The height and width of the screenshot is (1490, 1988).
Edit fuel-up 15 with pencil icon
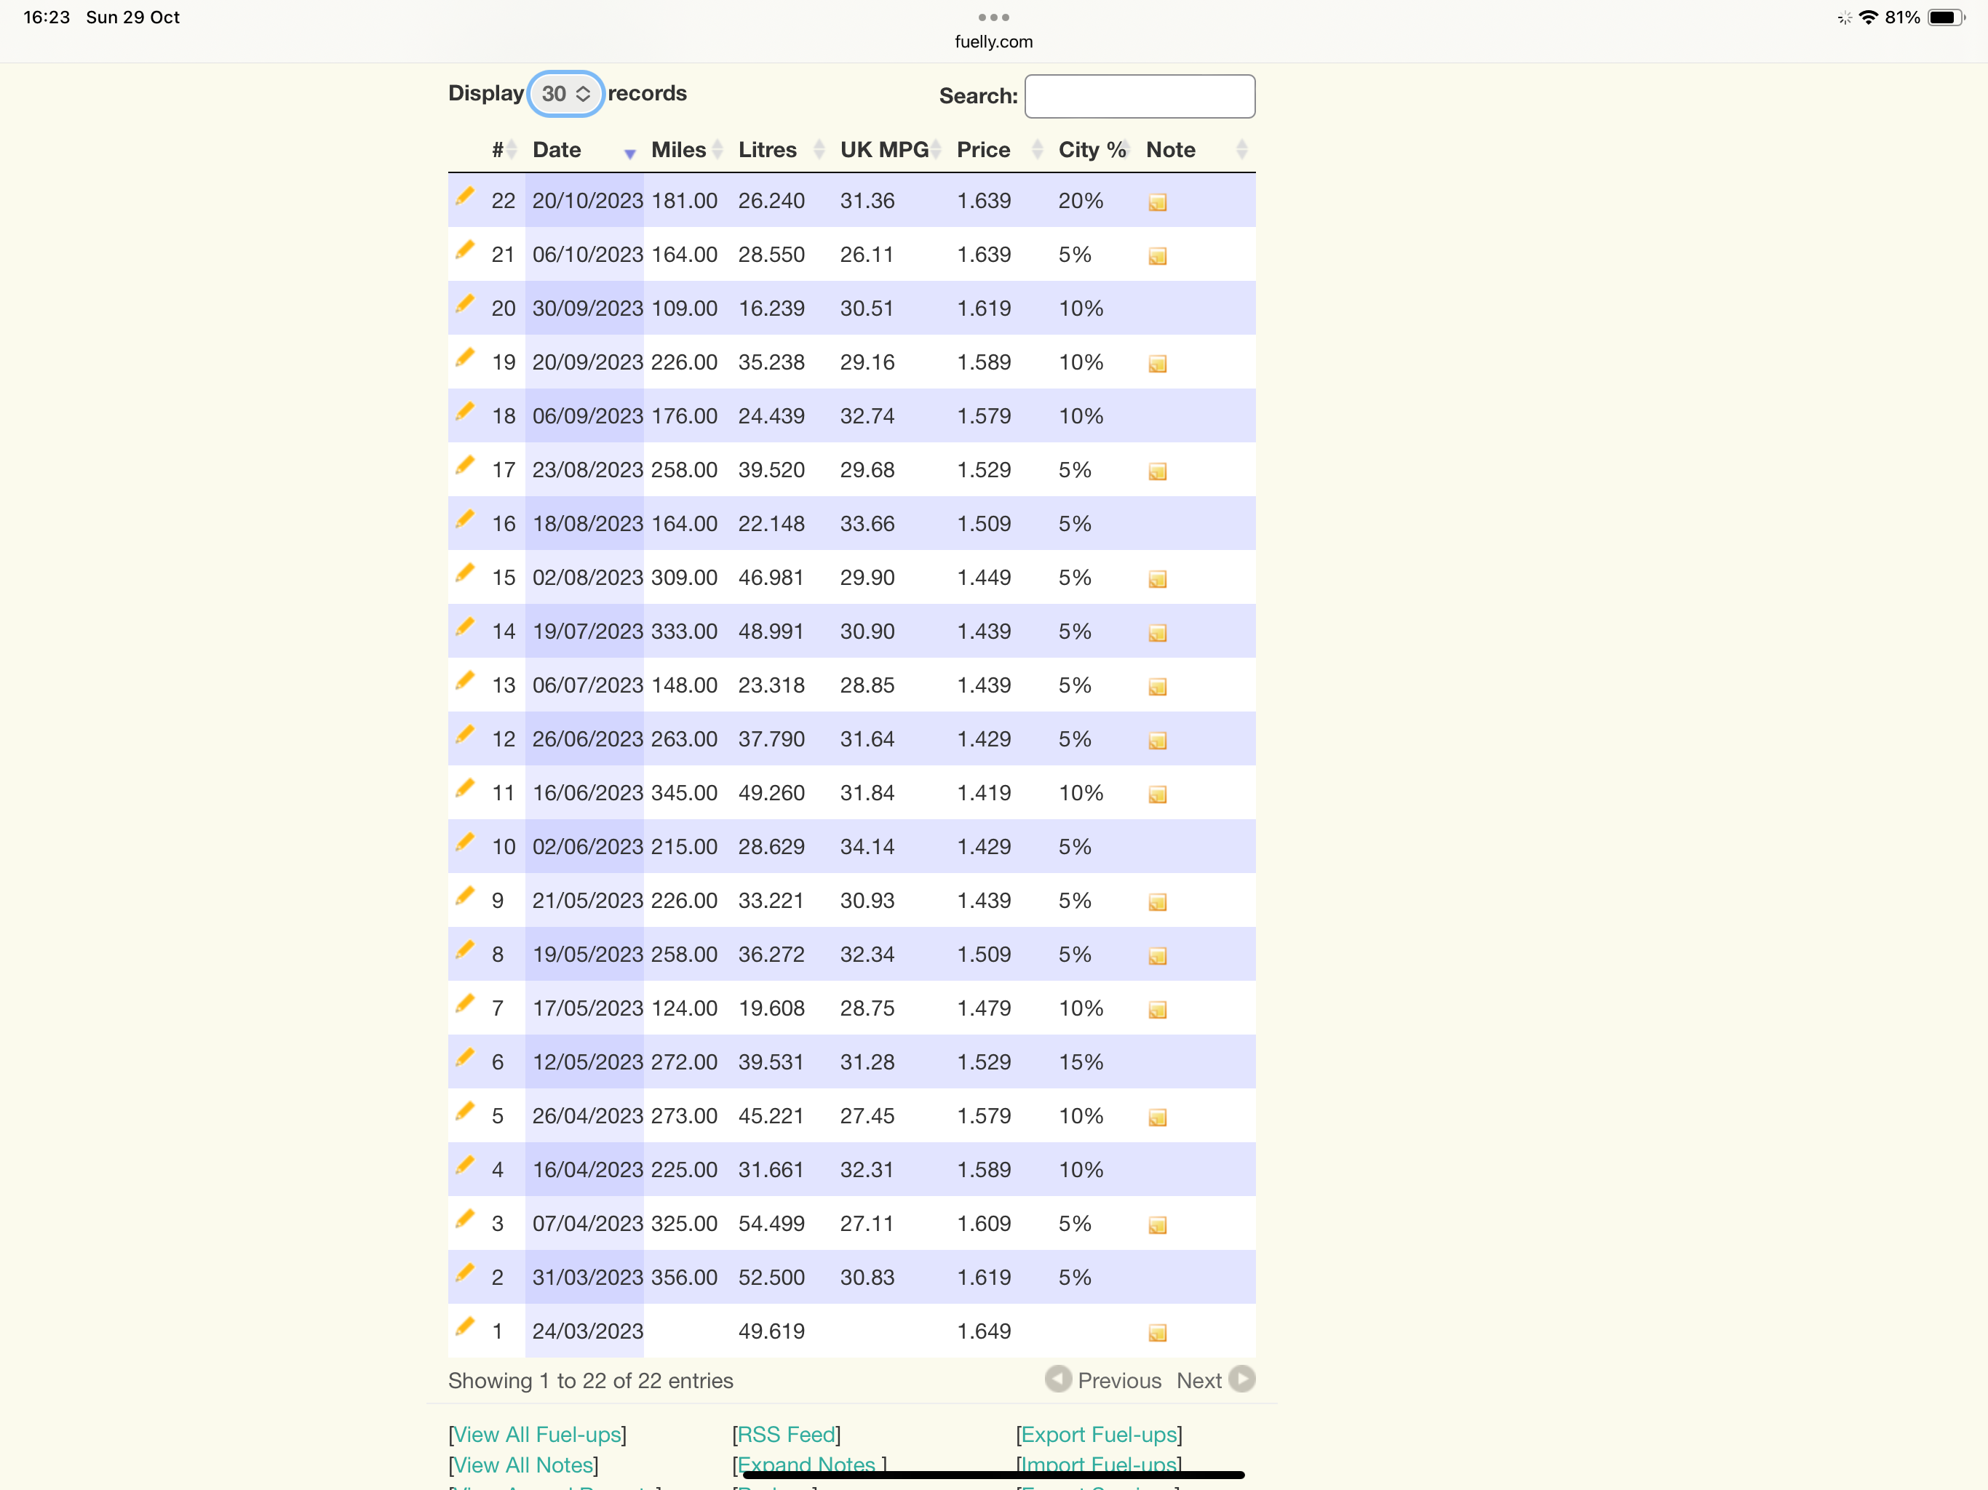465,573
